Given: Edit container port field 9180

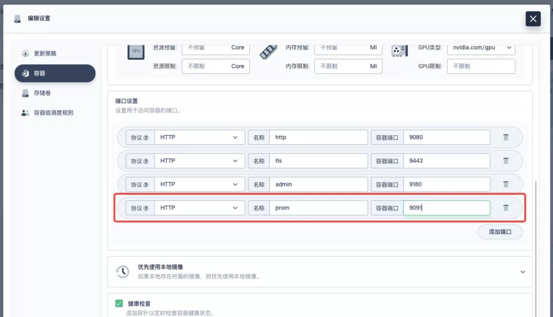Looking at the screenshot, I should point(447,184).
